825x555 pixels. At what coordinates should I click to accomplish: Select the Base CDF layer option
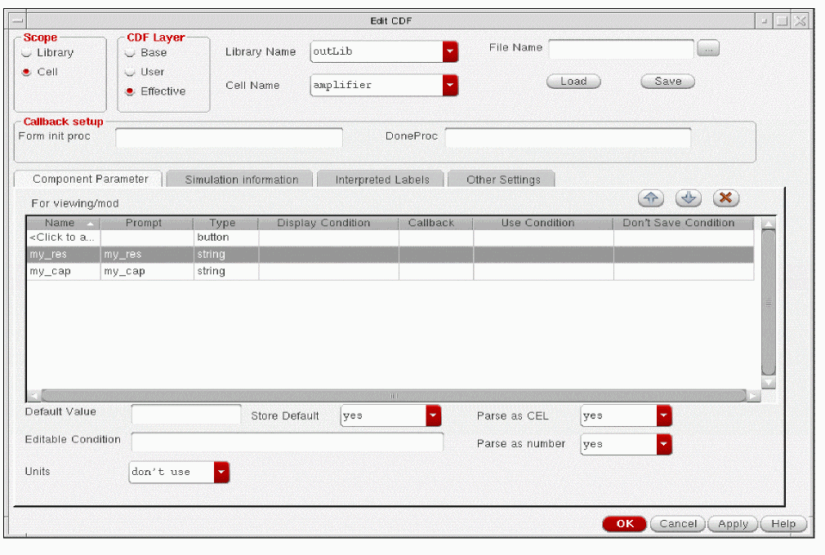coord(130,53)
